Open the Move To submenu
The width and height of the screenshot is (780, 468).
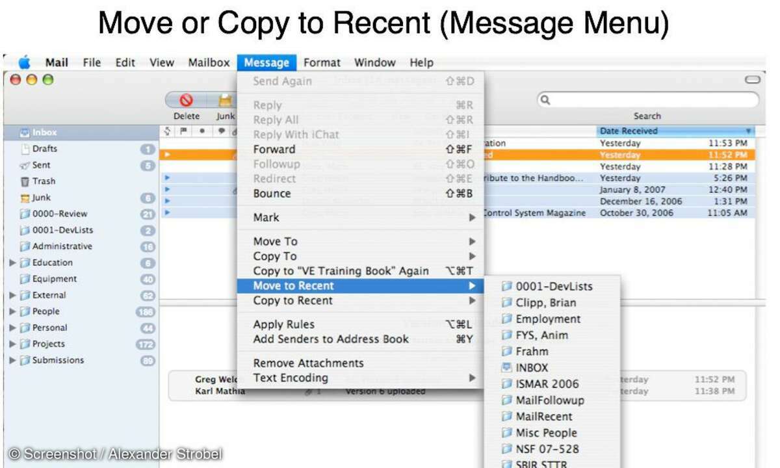pyautogui.click(x=360, y=242)
